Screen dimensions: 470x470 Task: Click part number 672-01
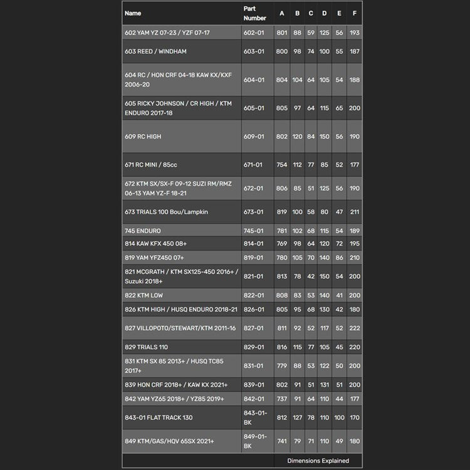254,188
